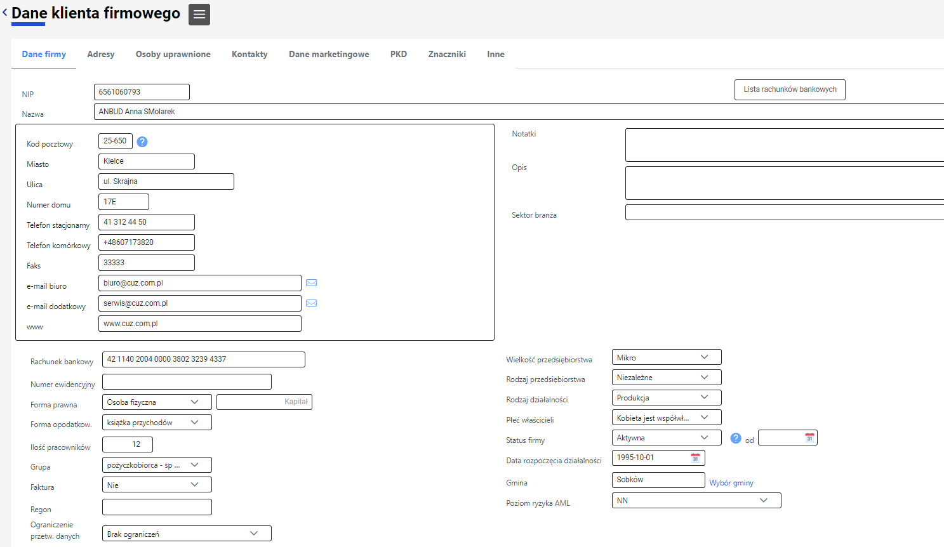Expand the Forma prawna dropdown
This screenshot has width=944, height=547.
coord(157,402)
